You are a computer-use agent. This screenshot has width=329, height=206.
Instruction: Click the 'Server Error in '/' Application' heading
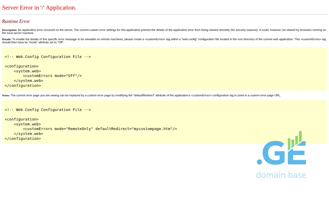39,8
